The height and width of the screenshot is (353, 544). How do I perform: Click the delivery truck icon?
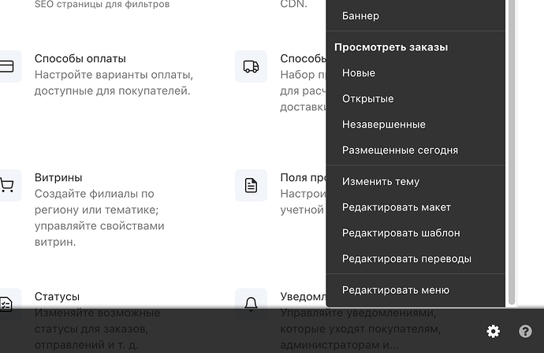(x=251, y=66)
